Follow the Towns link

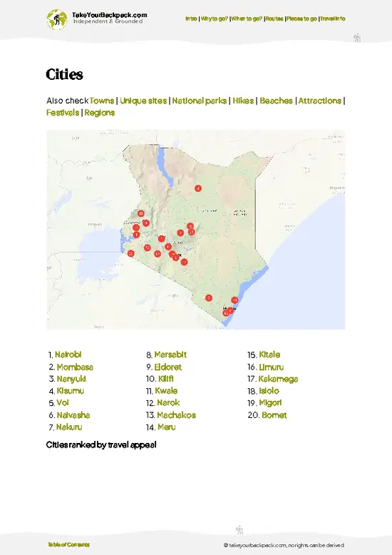[102, 101]
